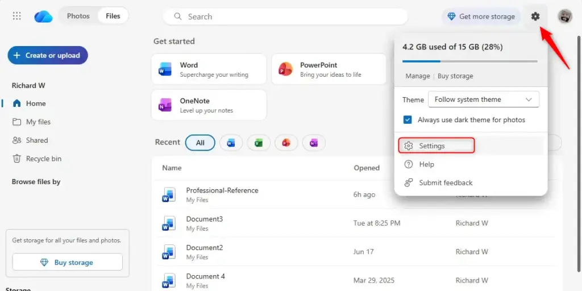Open the Theme dropdown

[484, 99]
